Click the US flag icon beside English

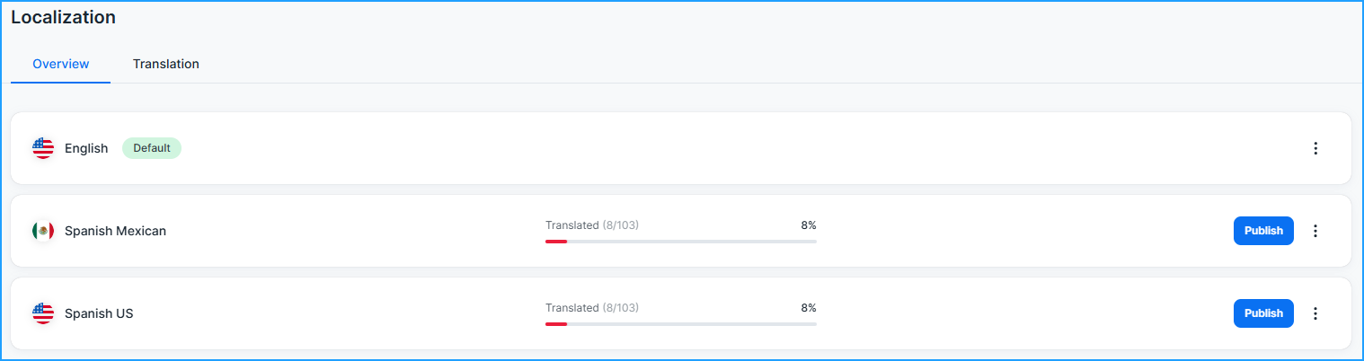[x=43, y=148]
